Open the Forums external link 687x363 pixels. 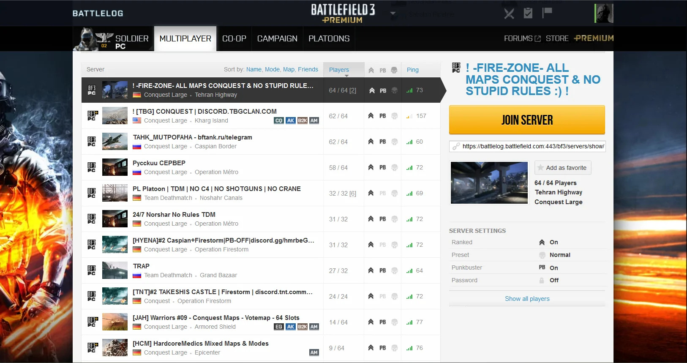(522, 38)
